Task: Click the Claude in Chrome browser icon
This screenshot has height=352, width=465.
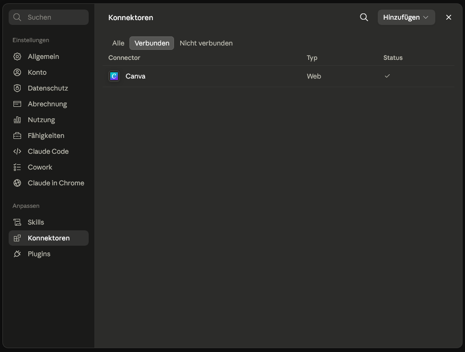Action: 17,183
